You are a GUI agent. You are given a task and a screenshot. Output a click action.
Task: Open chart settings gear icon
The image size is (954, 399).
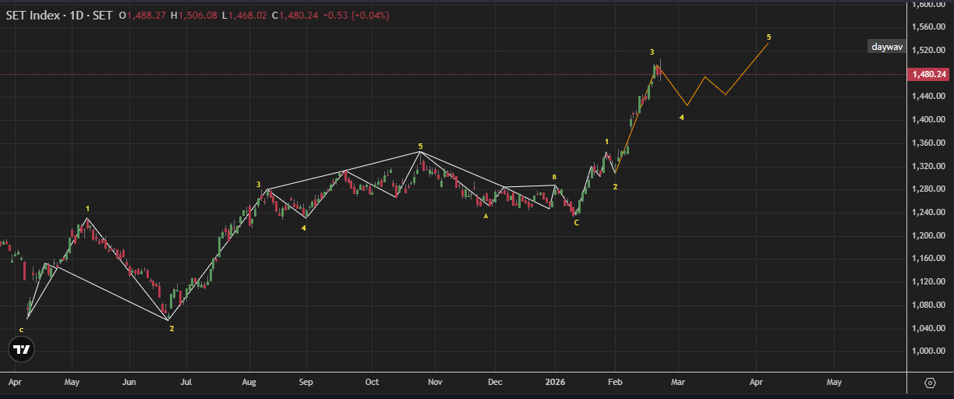(x=930, y=383)
